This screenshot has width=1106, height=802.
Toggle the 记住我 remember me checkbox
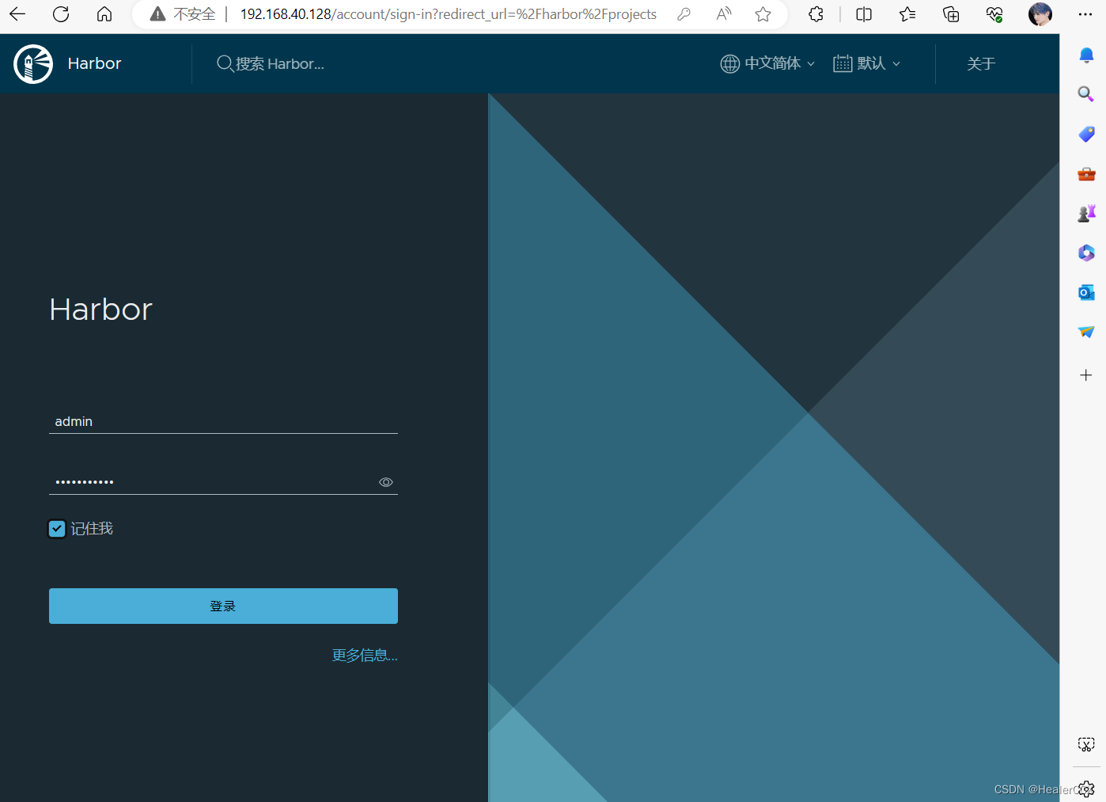(57, 529)
